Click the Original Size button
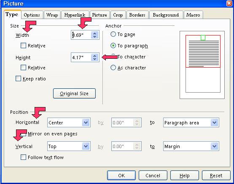Image resolution: width=234 pixels, height=184 pixels. click(x=74, y=93)
